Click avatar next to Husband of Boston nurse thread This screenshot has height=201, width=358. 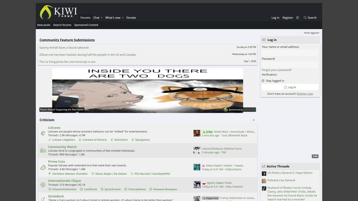(264, 188)
